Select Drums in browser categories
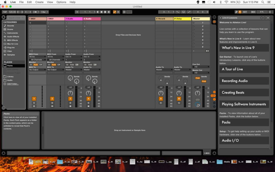Viewport: 275px width, 172px height. point(10,29)
